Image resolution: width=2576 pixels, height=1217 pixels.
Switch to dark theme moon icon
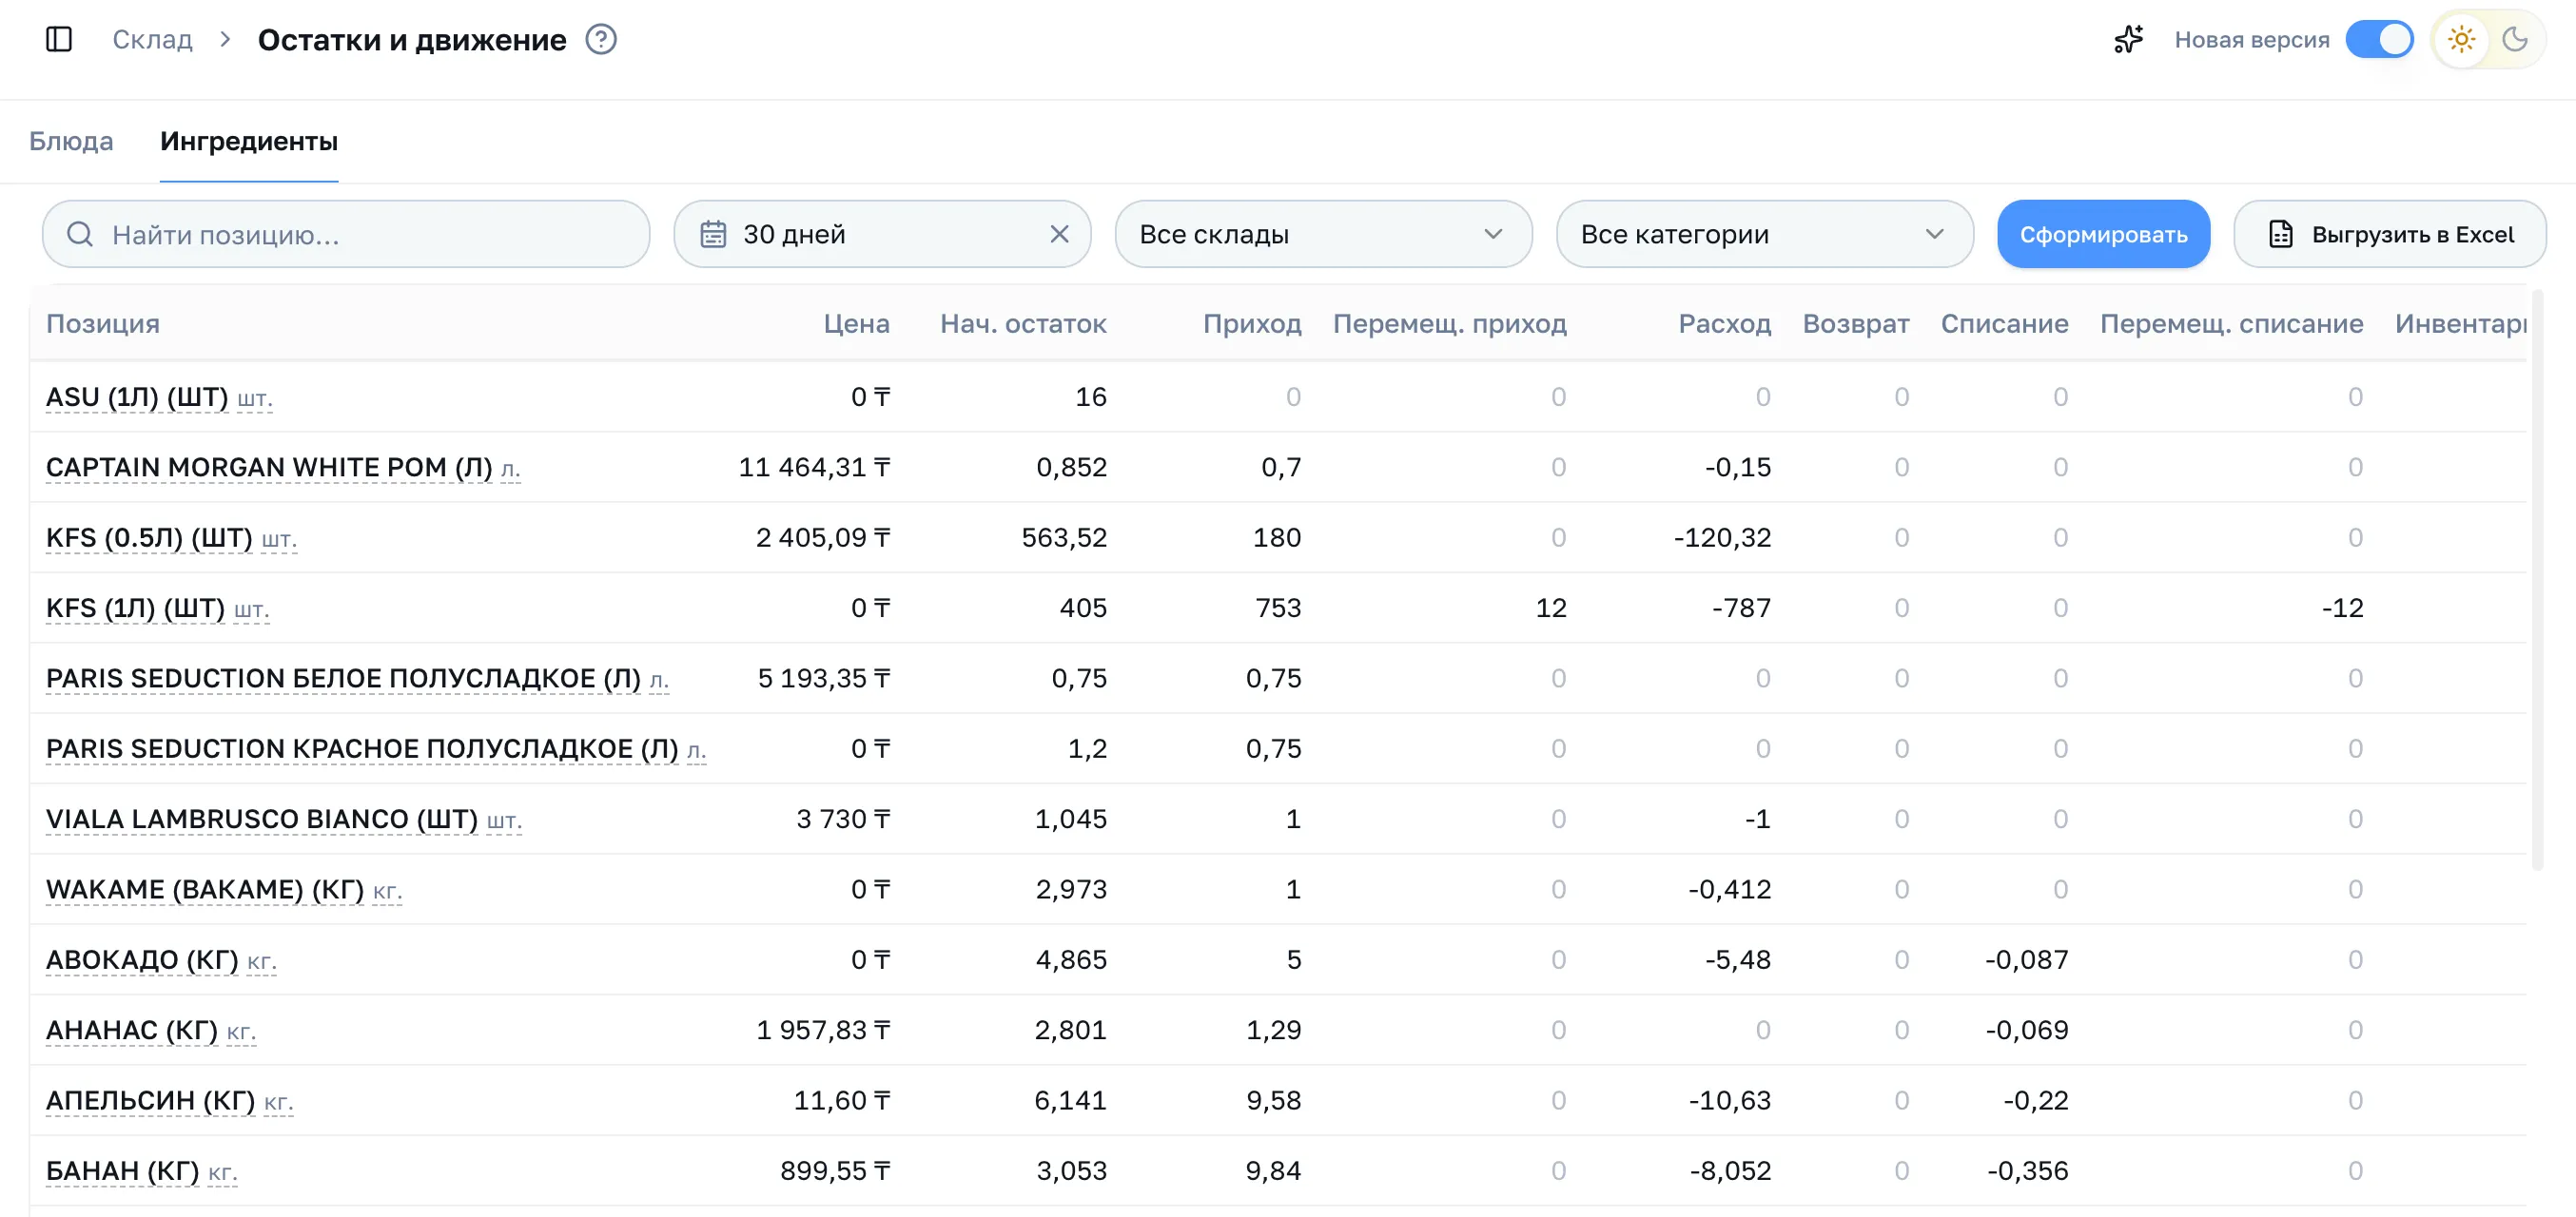coord(2514,39)
